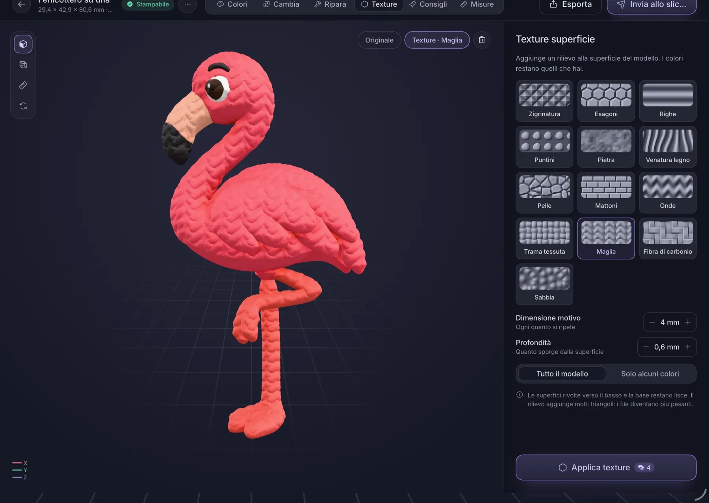The image size is (709, 503).
Task: Pick the Righe texture pattern
Action: pyautogui.click(x=668, y=101)
